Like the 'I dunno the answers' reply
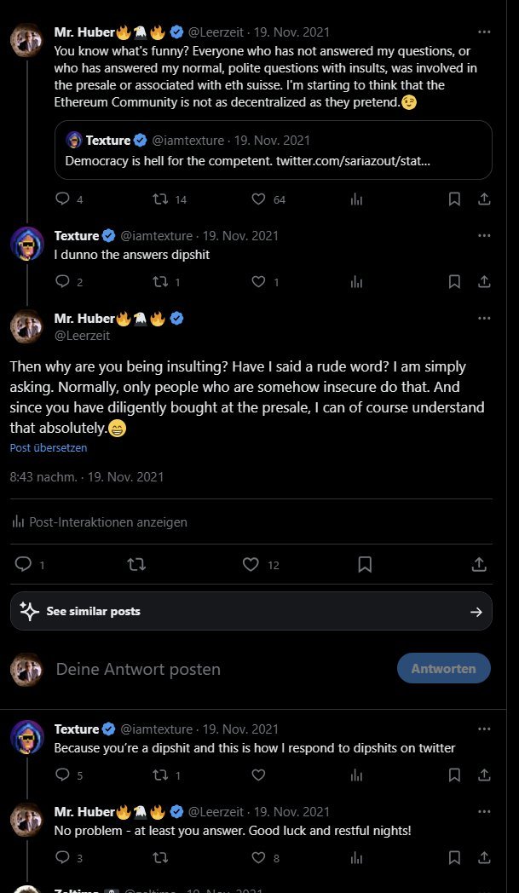 pos(259,281)
